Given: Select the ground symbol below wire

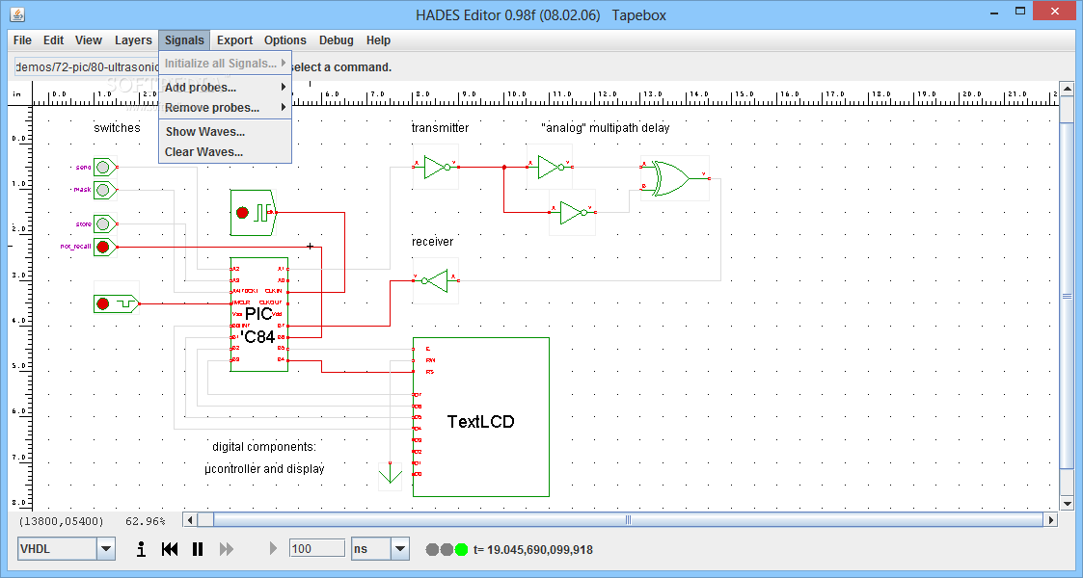Looking at the screenshot, I should [x=391, y=475].
